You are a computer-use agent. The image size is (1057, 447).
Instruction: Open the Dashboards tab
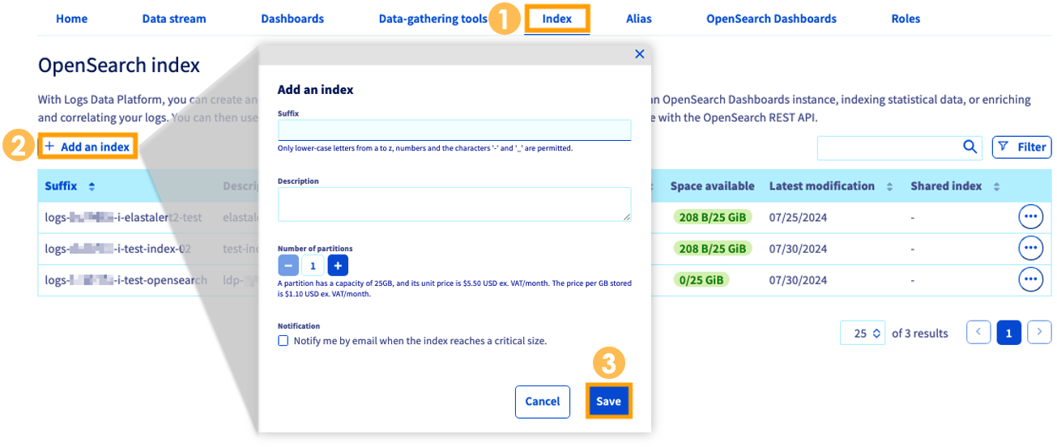pos(292,19)
